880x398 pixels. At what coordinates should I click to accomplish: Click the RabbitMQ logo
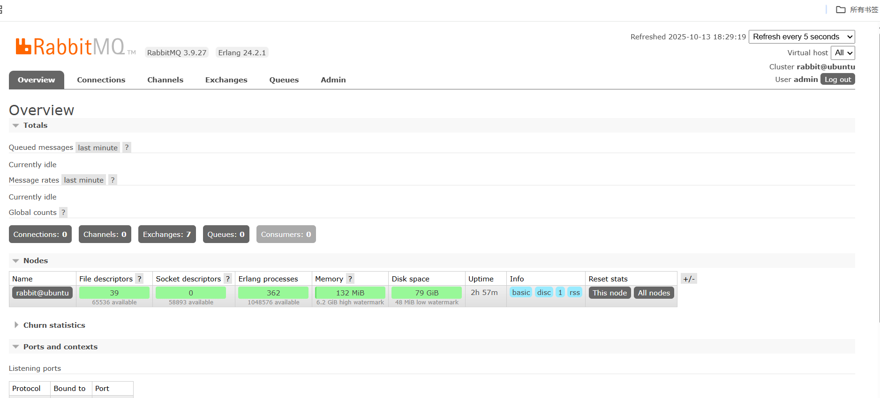75,47
